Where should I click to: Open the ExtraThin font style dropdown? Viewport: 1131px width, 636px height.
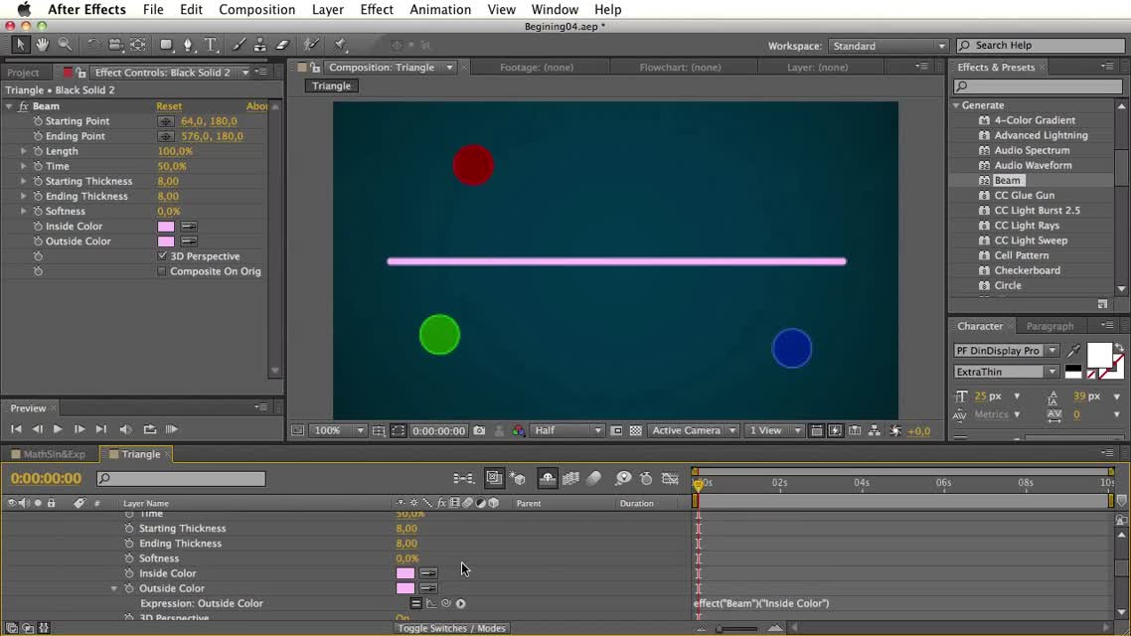point(1006,372)
